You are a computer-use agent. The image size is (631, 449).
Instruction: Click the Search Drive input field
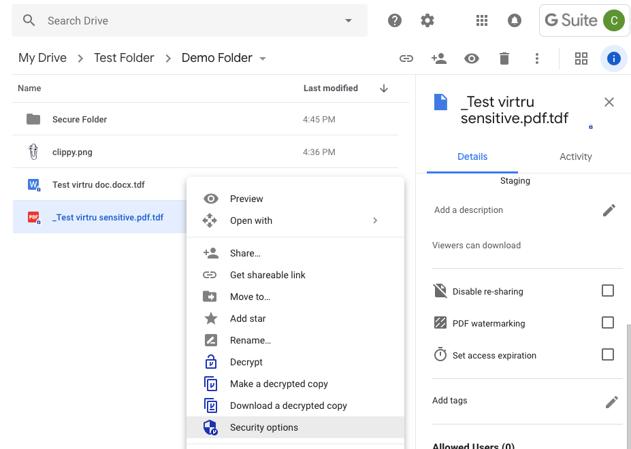(x=189, y=20)
